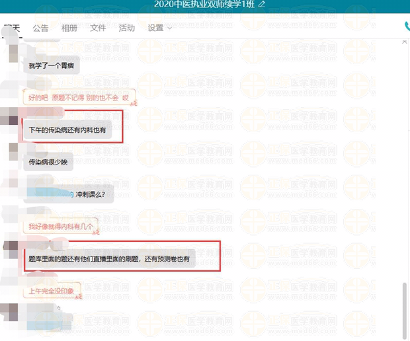The width and height of the screenshot is (410, 341).
Task: Select the 文件 tab
Action: (x=98, y=28)
